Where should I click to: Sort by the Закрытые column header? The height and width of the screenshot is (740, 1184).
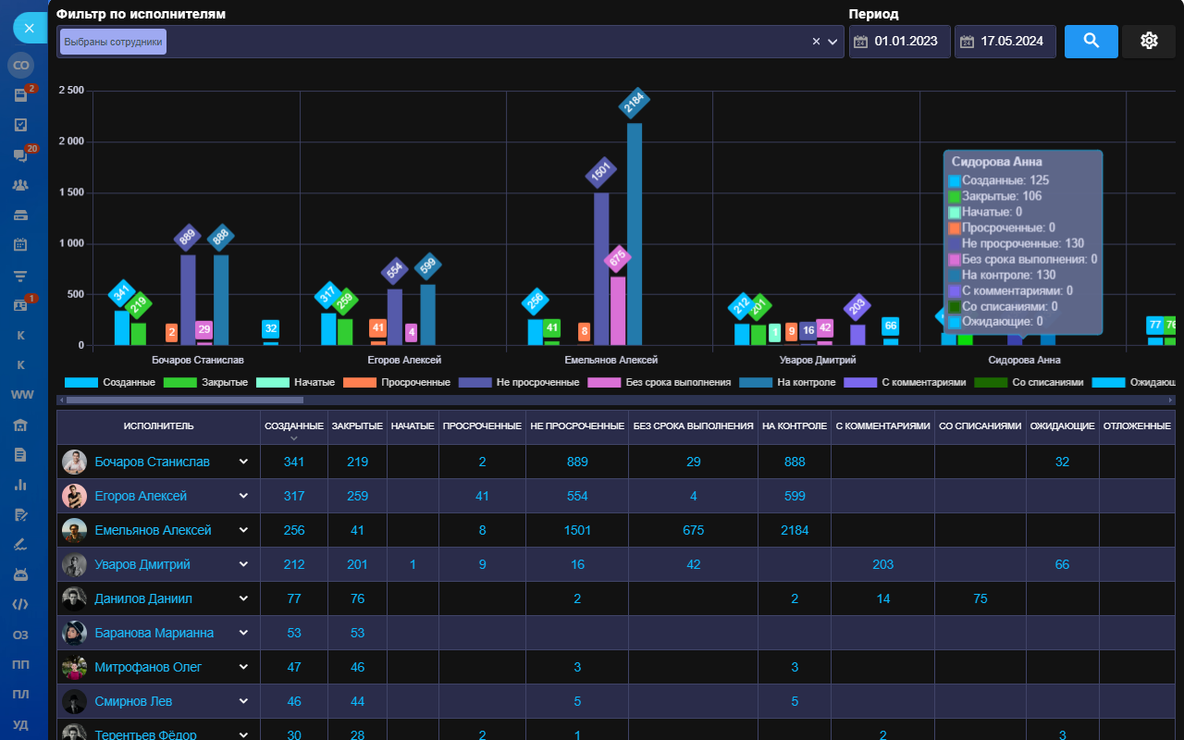click(x=357, y=425)
